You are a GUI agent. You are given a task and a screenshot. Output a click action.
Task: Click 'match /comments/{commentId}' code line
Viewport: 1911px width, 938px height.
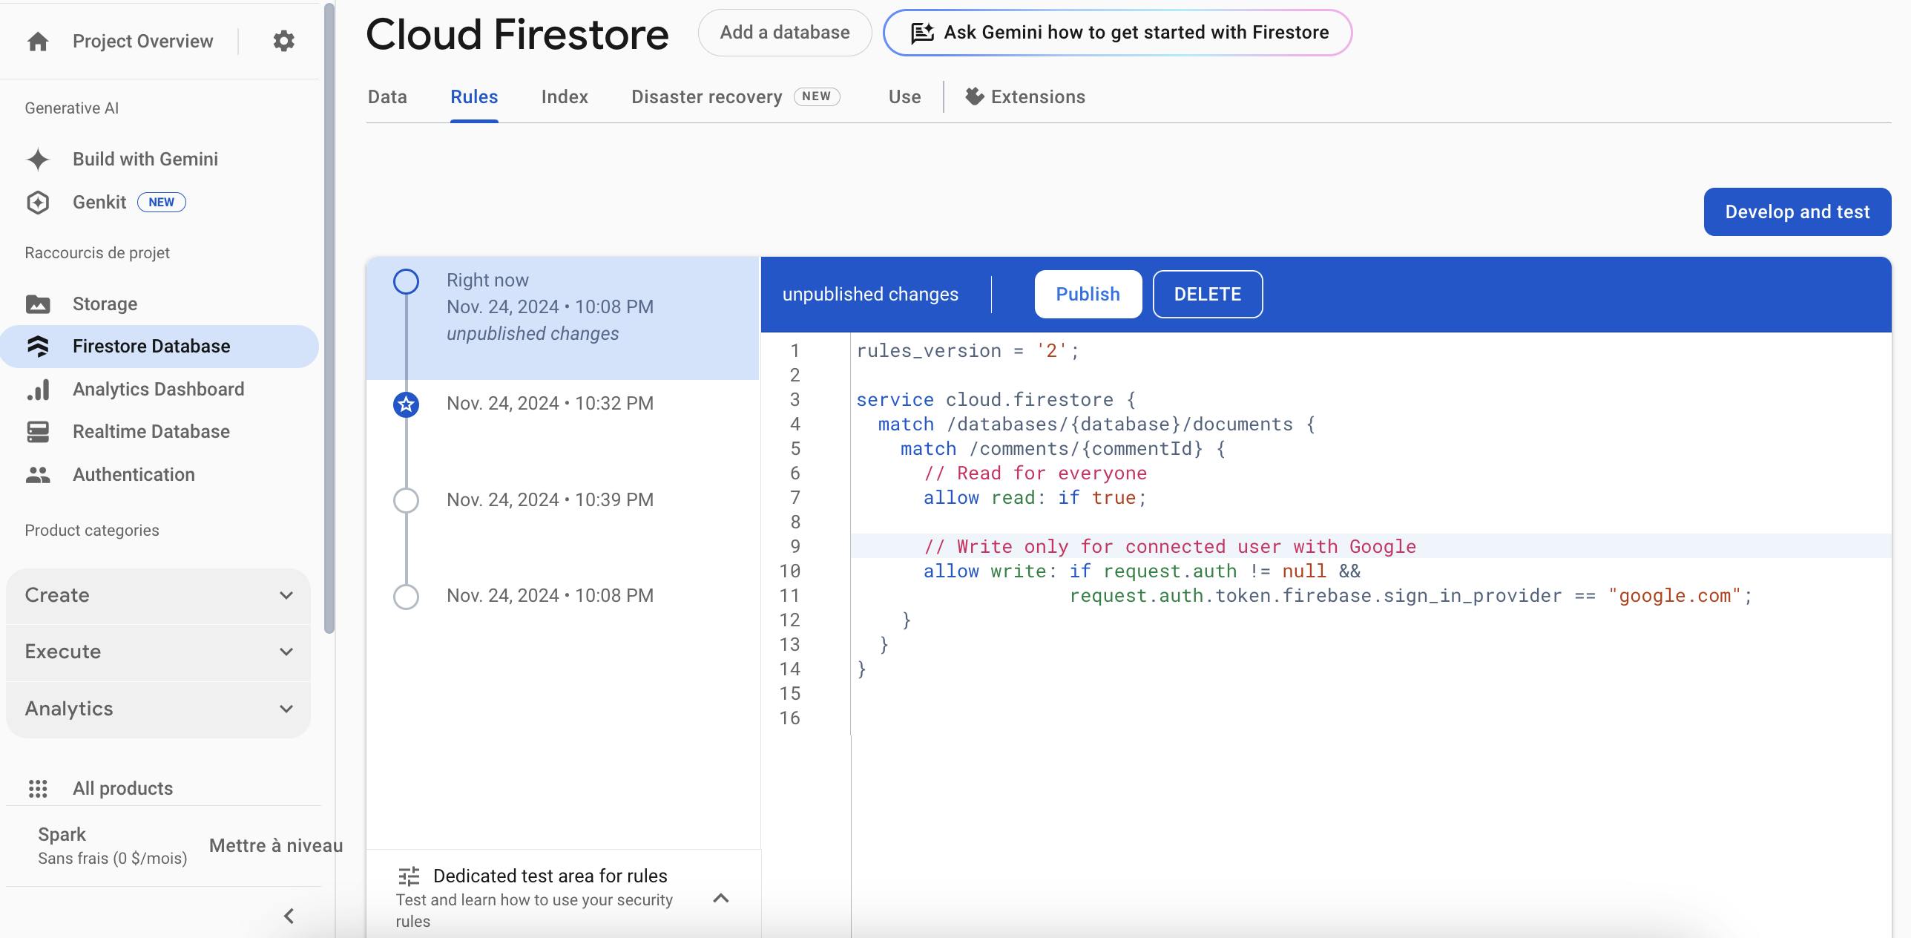click(1062, 449)
